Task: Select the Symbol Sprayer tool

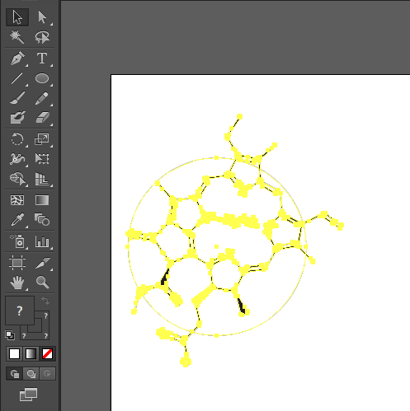Action: (17, 241)
